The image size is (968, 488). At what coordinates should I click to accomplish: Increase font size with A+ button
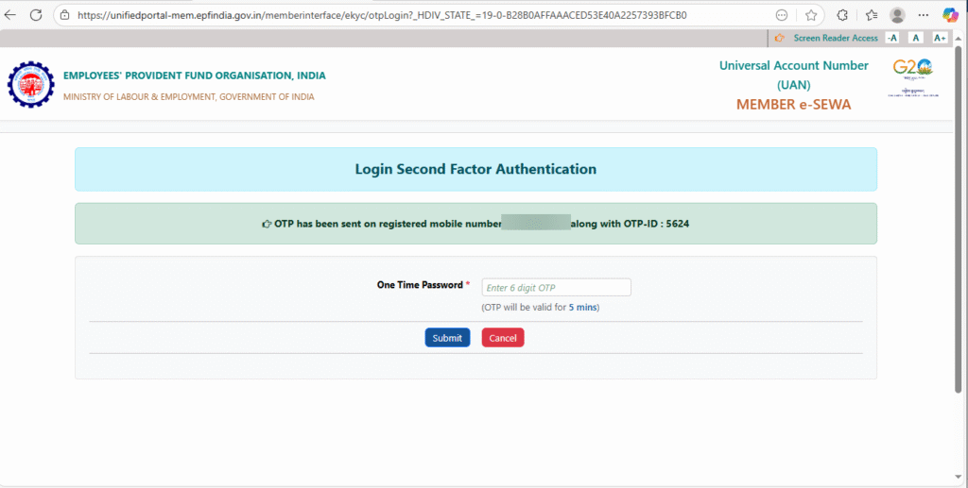pyautogui.click(x=940, y=38)
